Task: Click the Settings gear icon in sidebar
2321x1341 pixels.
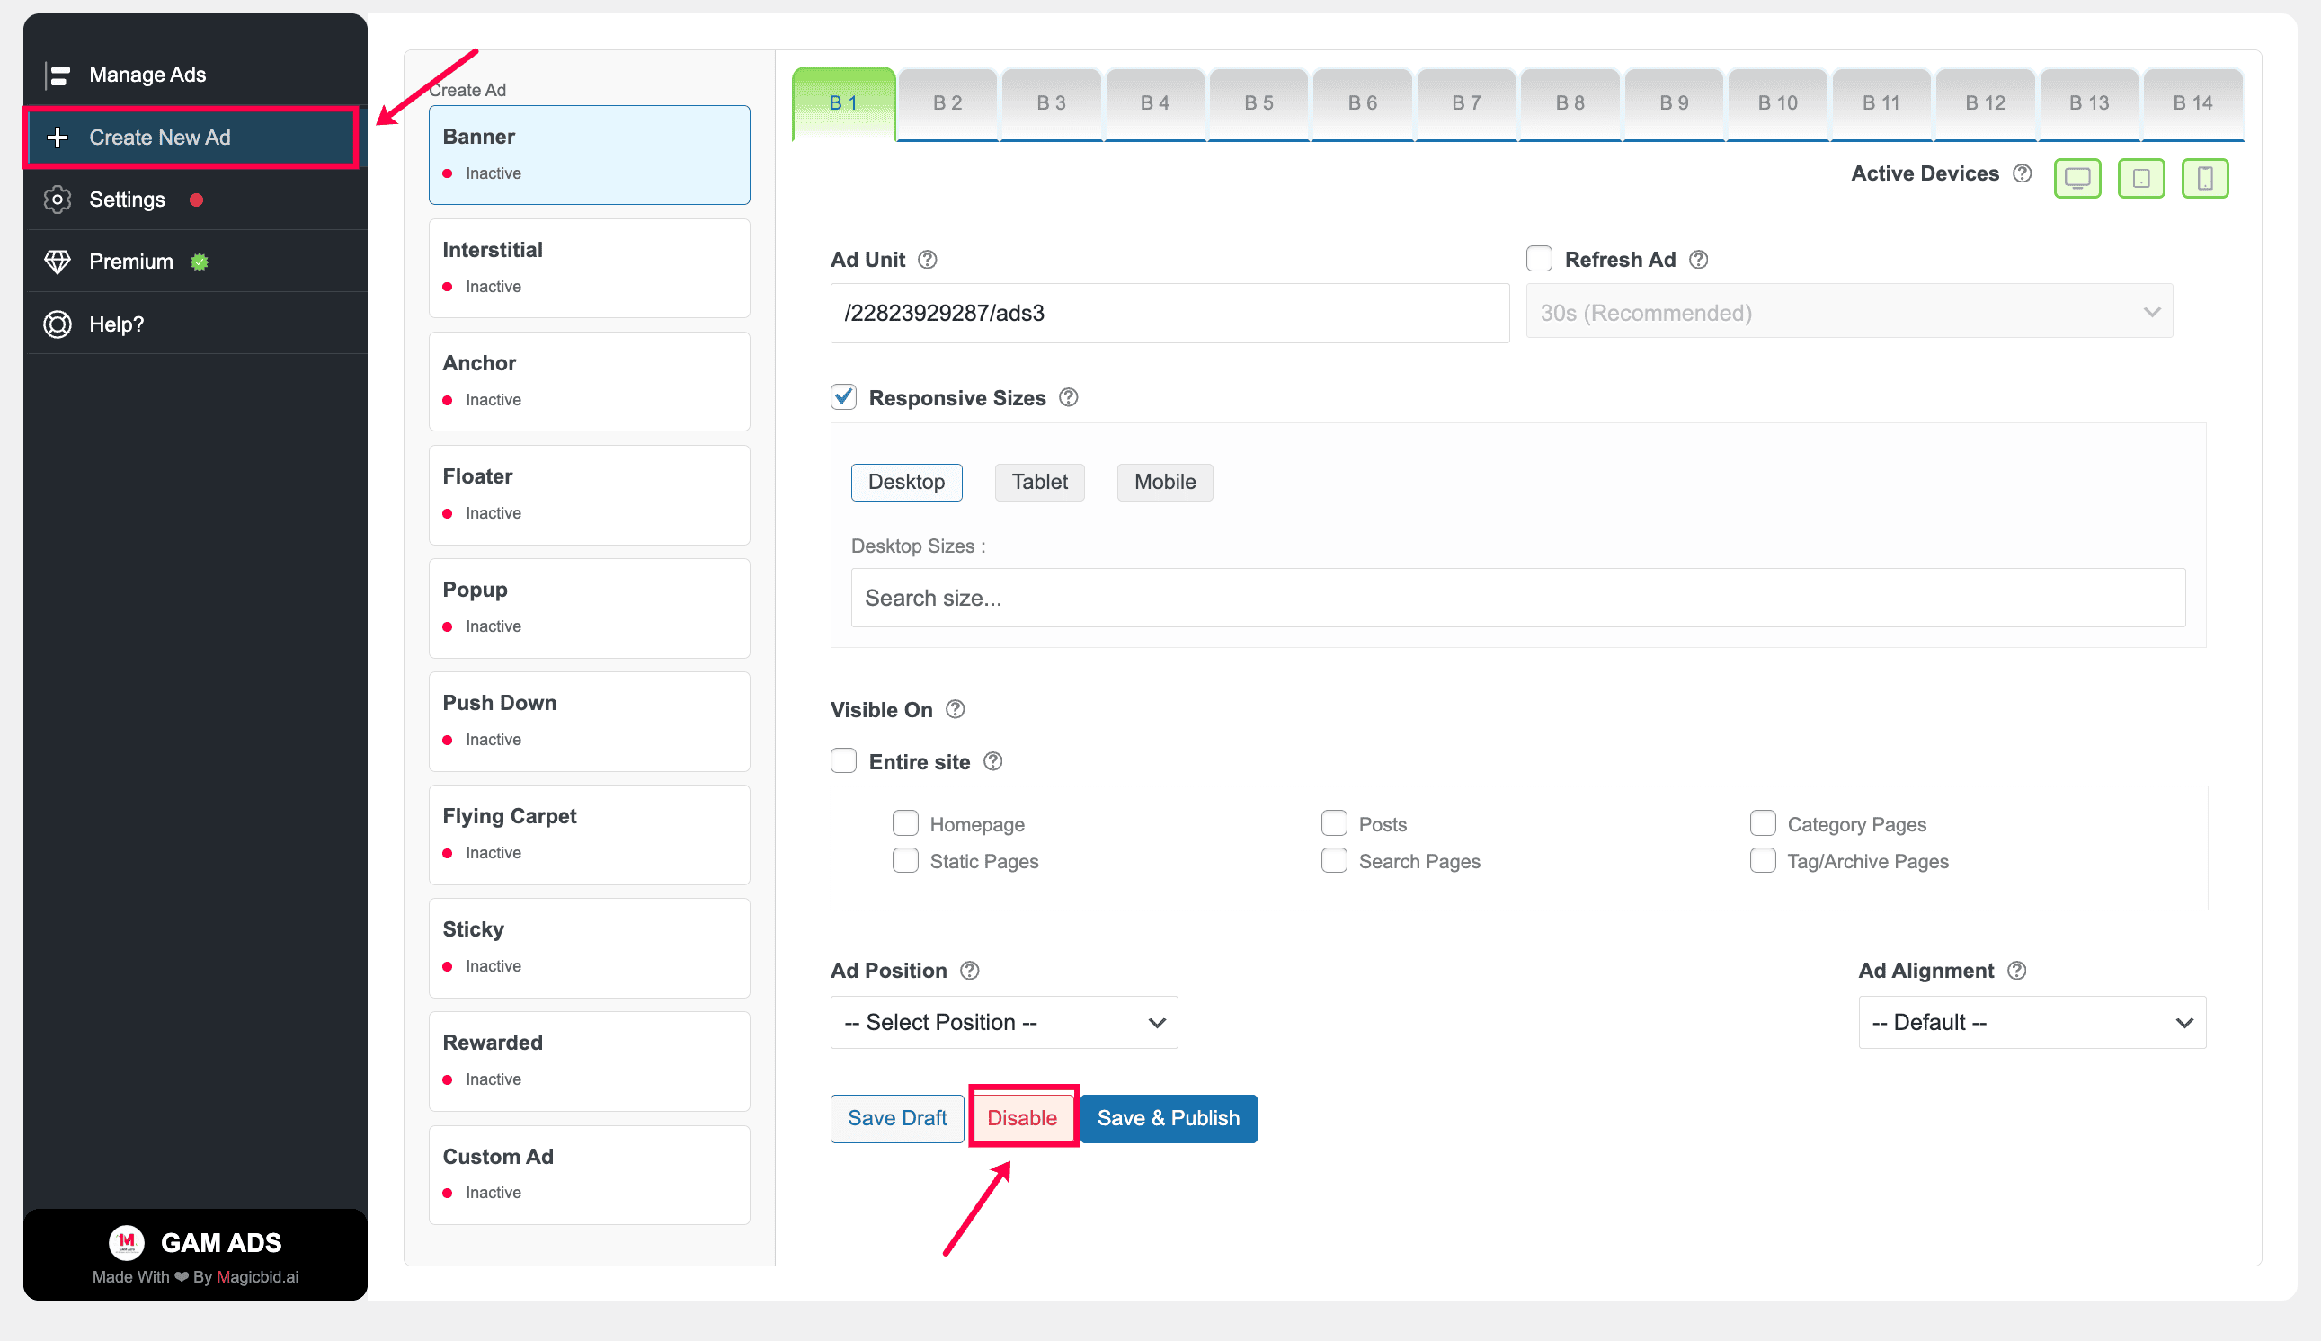Action: click(x=58, y=200)
